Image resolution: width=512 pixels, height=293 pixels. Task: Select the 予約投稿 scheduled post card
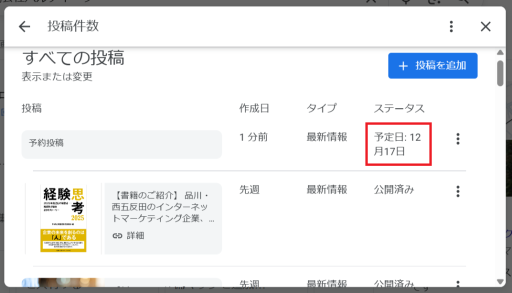pos(121,144)
